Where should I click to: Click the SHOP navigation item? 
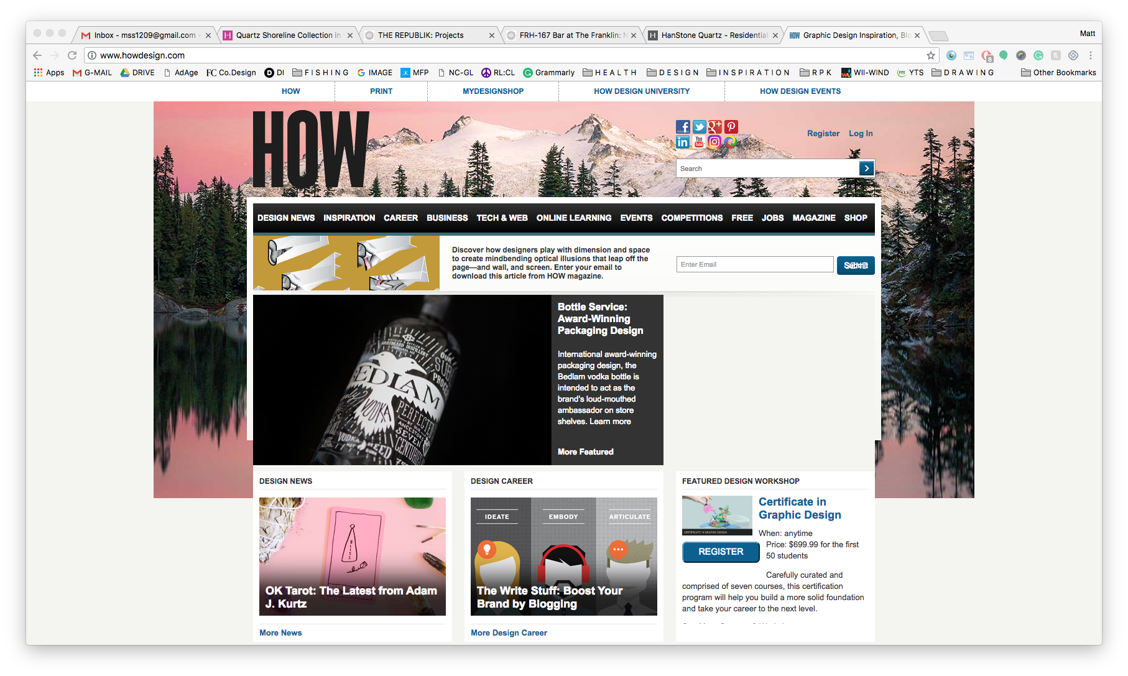(x=856, y=218)
